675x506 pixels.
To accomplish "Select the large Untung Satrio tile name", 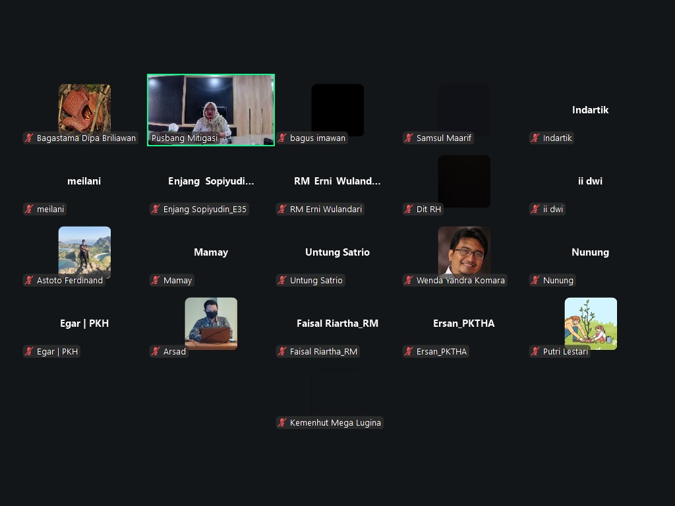I will [337, 252].
